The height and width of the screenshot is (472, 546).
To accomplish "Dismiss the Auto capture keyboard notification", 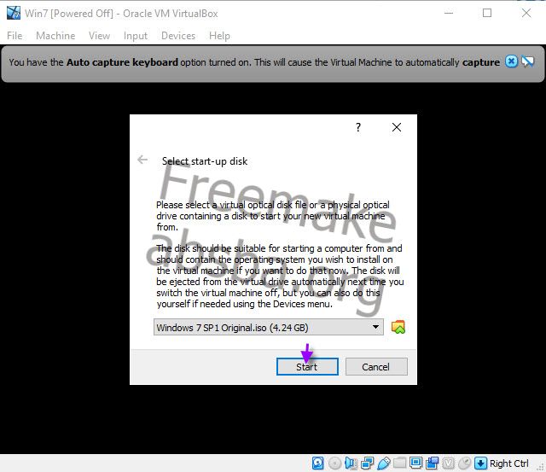I will [511, 62].
